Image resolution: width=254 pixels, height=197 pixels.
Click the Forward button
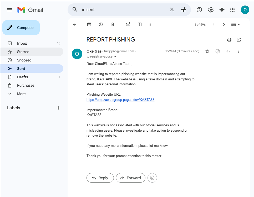131,178
